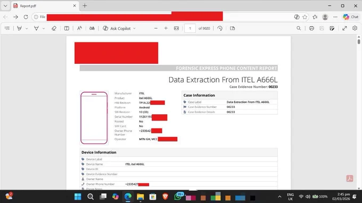
Task: Expand the Ask Copilot dropdown arrow
Action: (x=134, y=29)
